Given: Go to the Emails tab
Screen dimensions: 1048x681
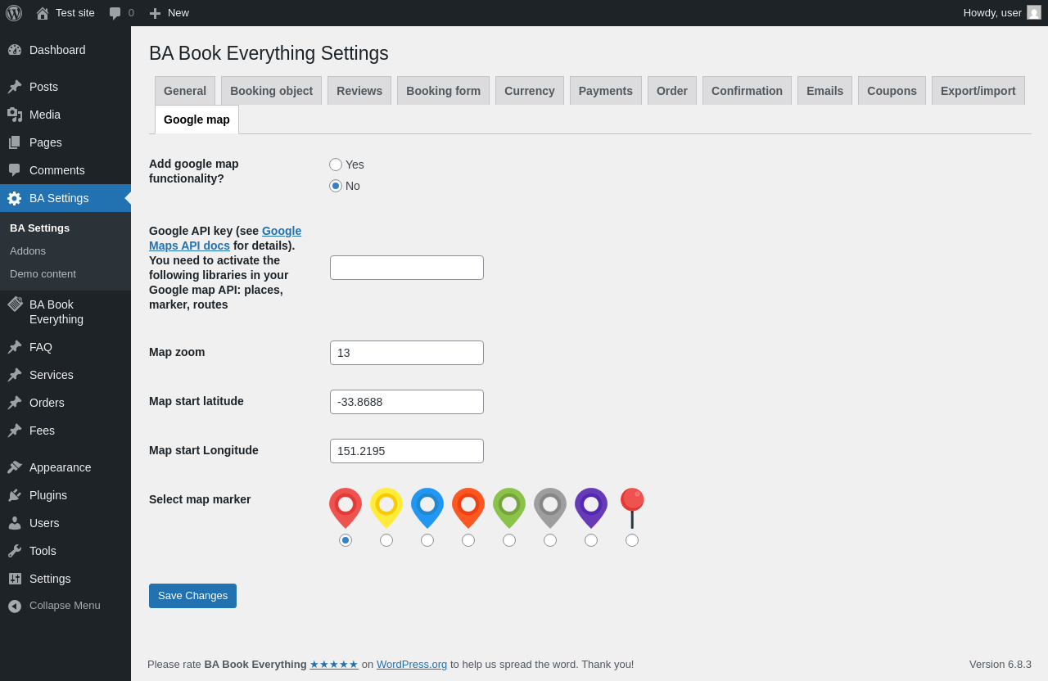Looking at the screenshot, I should (825, 91).
